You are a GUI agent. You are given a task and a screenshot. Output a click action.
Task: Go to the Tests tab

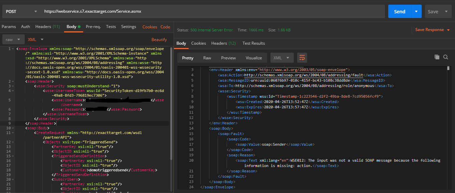(111, 27)
